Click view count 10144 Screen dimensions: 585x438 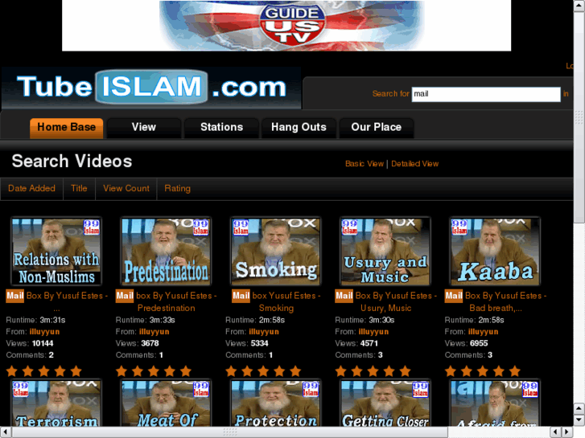(x=43, y=343)
